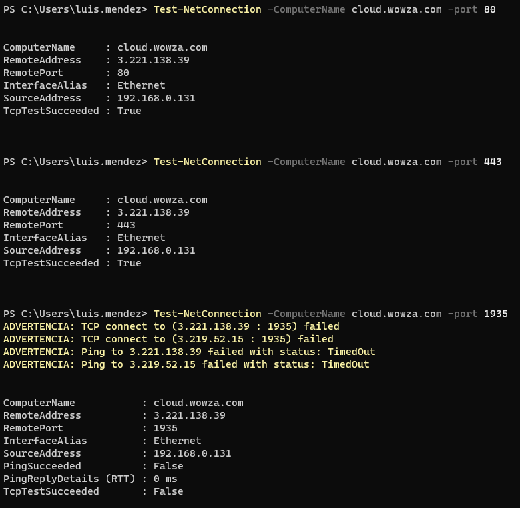This screenshot has width=520, height=508.
Task: Click the port 443 command argument
Action: pyautogui.click(x=493, y=162)
